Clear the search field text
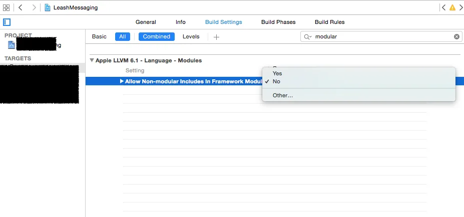Image resolution: width=464 pixels, height=217 pixels. coord(456,37)
